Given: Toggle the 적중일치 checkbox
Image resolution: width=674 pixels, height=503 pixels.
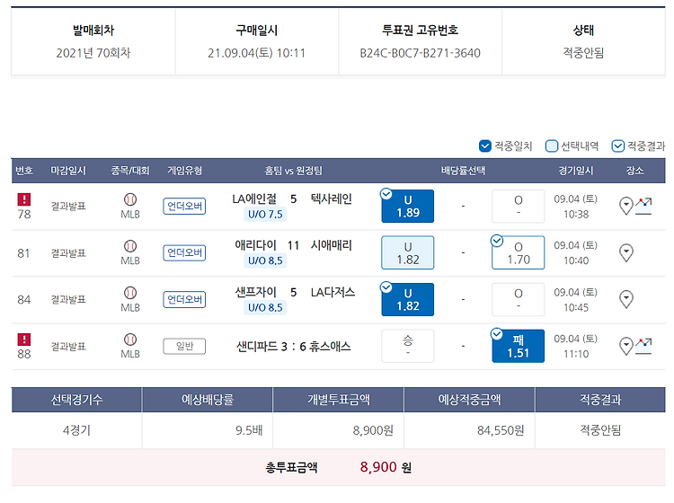Looking at the screenshot, I should coord(485,146).
